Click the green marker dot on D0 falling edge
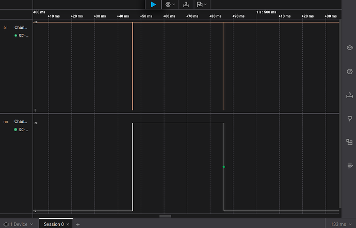Screen dimensions: 356x228 pyautogui.click(x=223, y=167)
